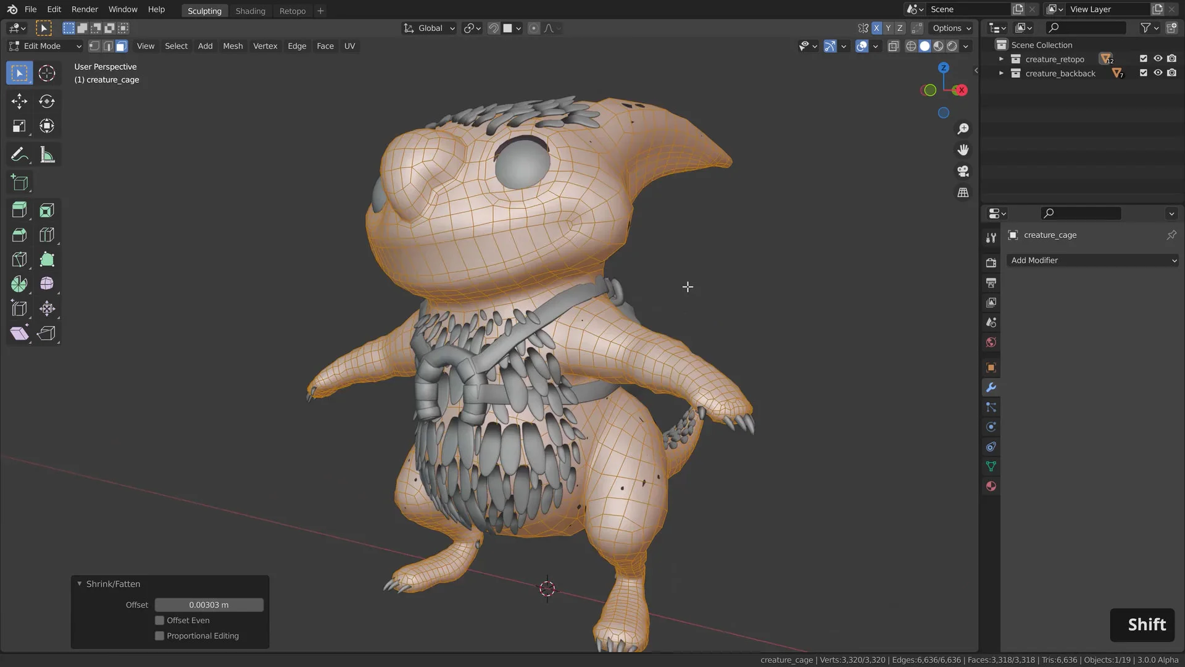Choose the Move tool
The image size is (1185, 667).
19,101
